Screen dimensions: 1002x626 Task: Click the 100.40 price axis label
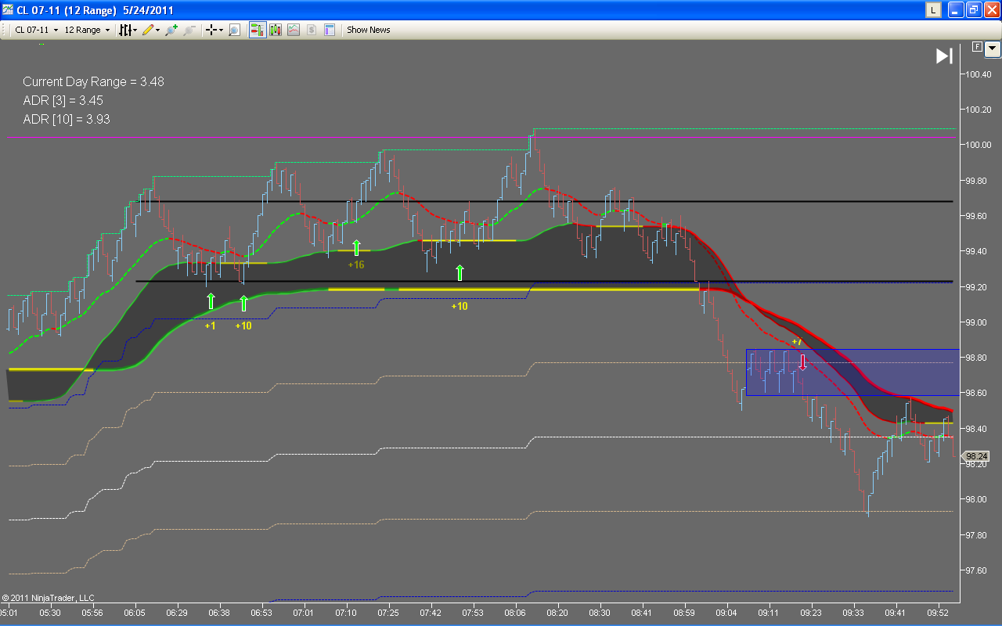coord(979,74)
